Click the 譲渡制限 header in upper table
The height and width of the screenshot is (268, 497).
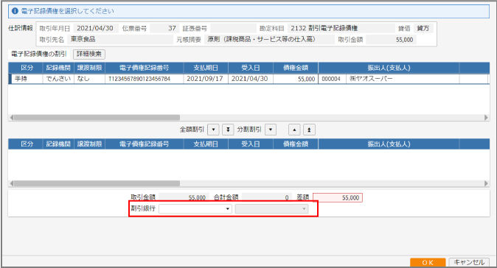point(90,68)
